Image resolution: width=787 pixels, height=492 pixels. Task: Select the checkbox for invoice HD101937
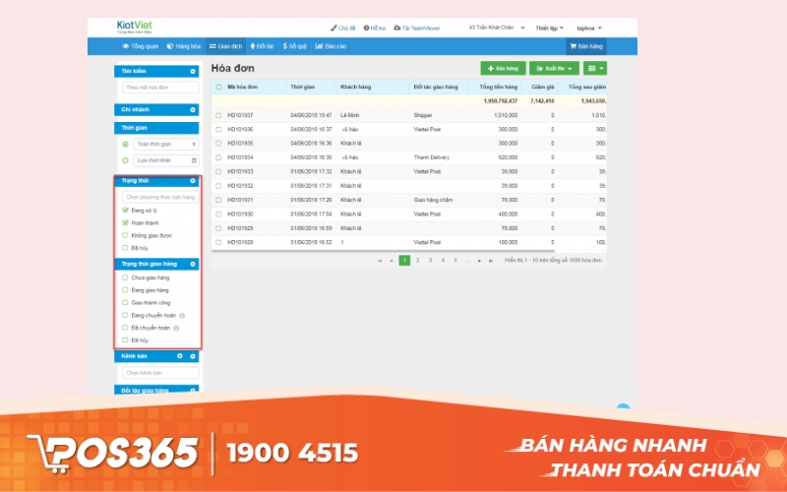click(x=218, y=115)
